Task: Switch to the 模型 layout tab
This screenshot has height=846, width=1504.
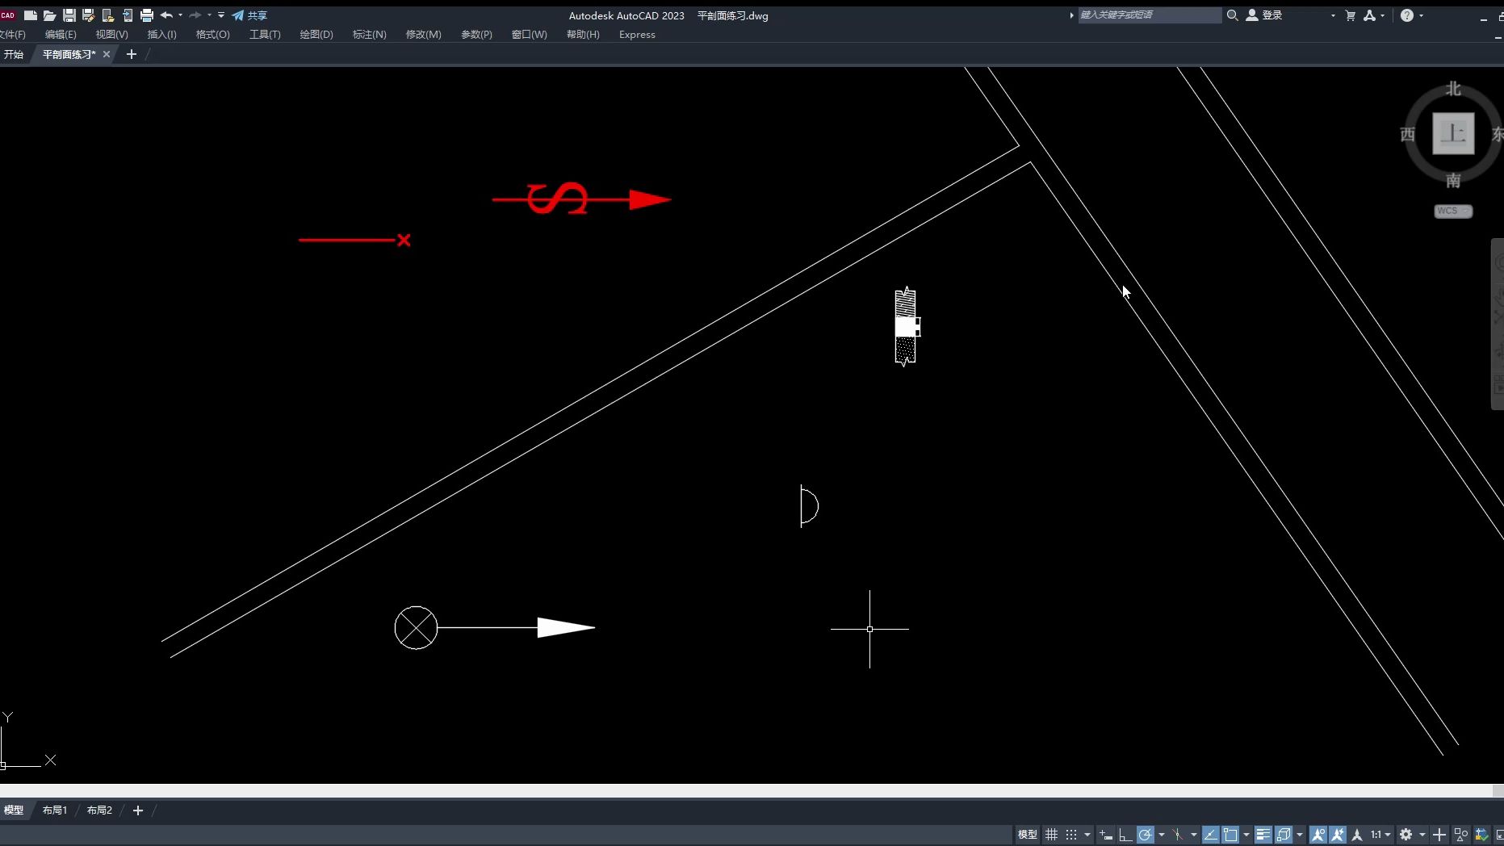Action: (14, 810)
